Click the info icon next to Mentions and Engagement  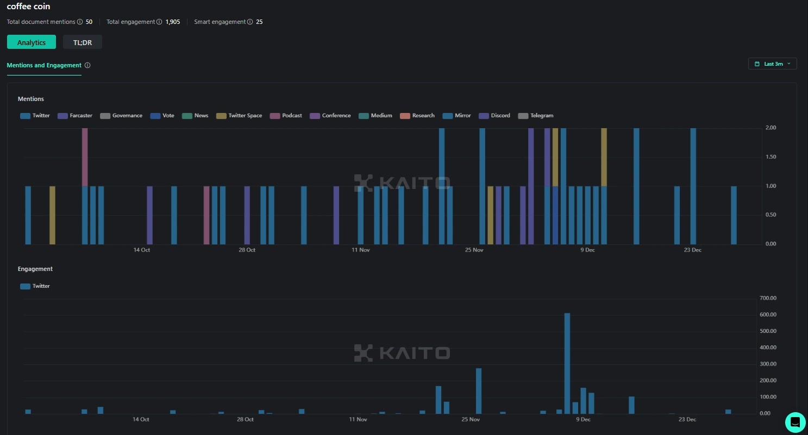coord(87,65)
